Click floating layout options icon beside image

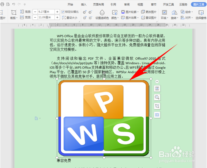tap(157, 88)
